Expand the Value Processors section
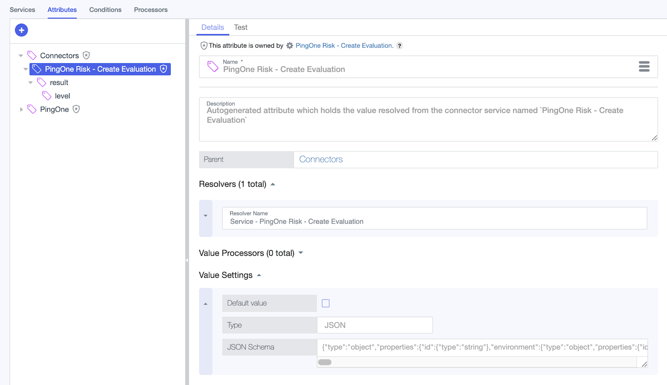667x385 pixels. (x=301, y=253)
